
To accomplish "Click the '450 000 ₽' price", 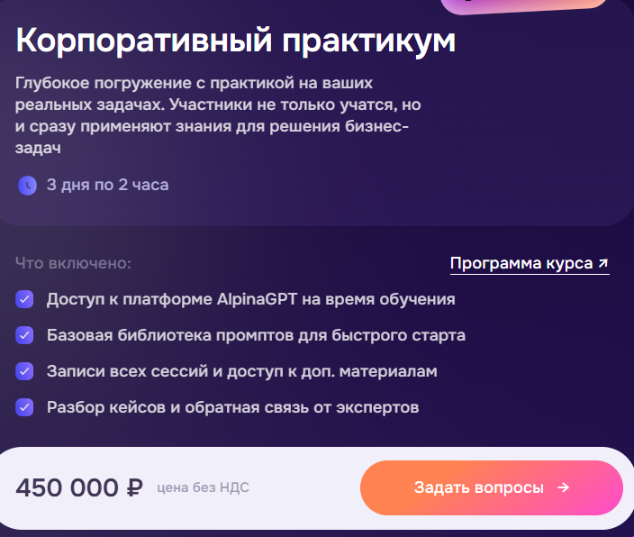I will (79, 487).
